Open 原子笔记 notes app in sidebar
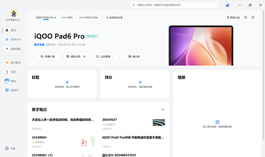Viewport: 265px width, 157px height. coord(13,63)
